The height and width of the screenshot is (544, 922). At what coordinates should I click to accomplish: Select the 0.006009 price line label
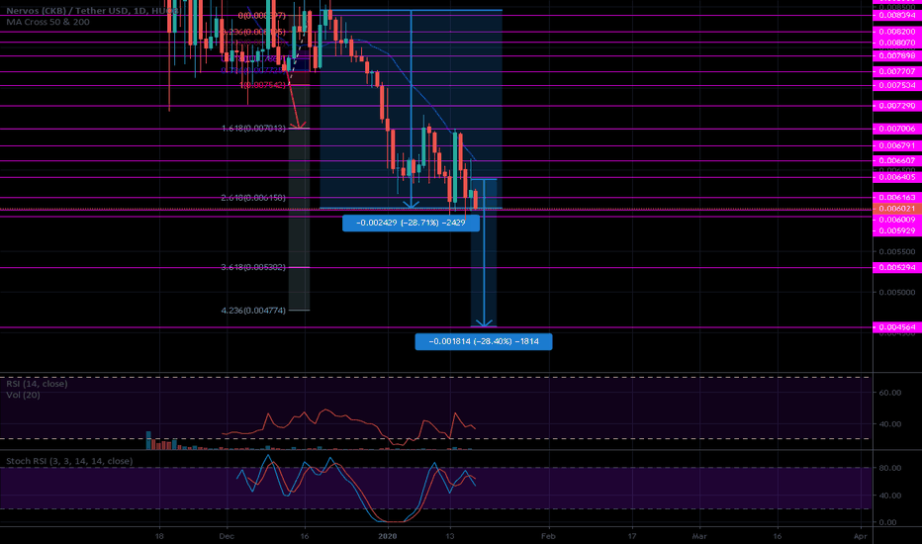tap(896, 220)
